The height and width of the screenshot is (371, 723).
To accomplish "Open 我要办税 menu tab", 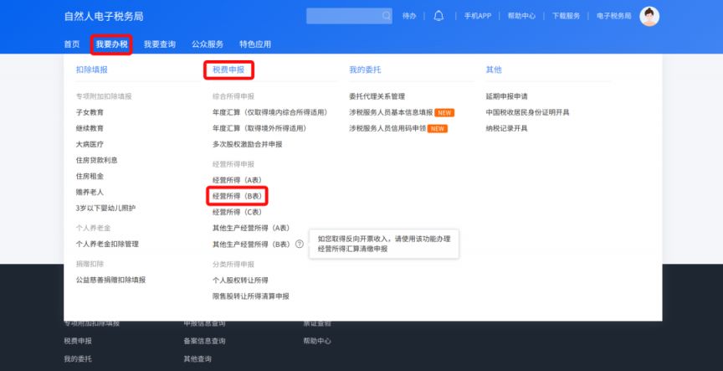I will tap(111, 44).
